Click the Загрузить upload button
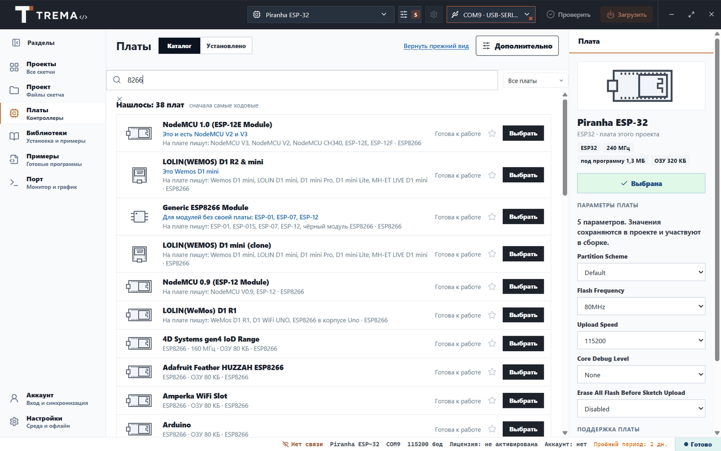Viewport: 721px width, 451px height. (626, 15)
